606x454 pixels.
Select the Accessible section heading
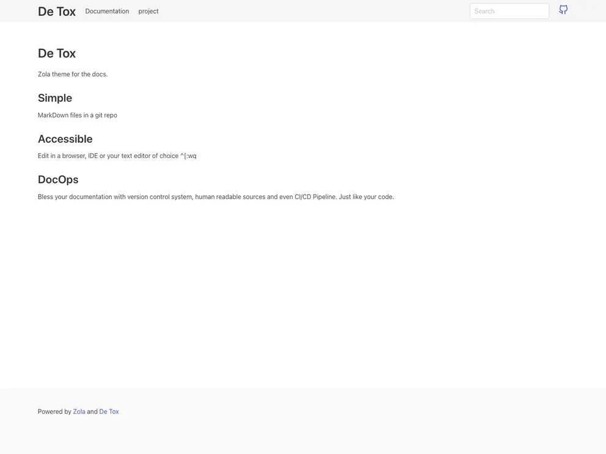click(65, 139)
